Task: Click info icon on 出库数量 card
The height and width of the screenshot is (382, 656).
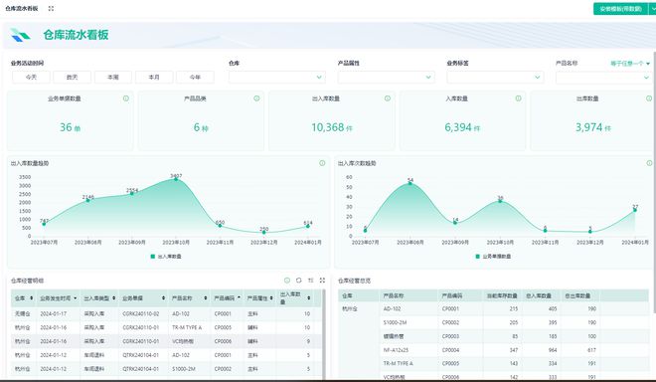Action: tap(649, 98)
